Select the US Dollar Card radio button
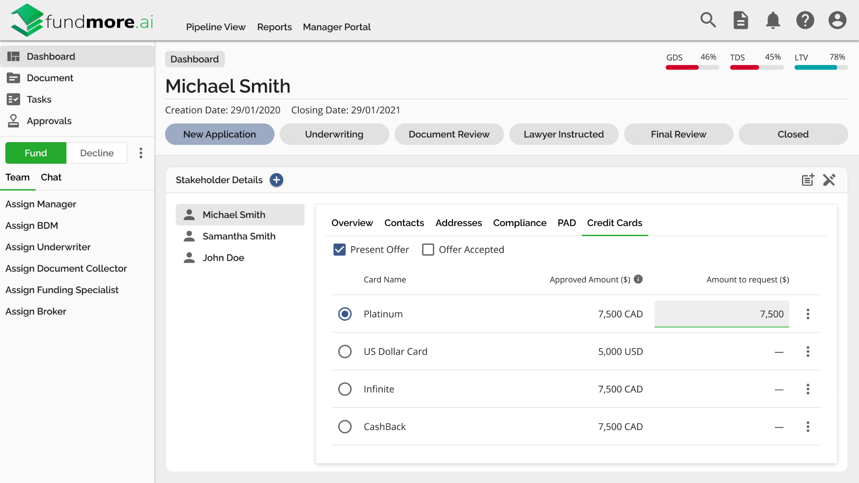This screenshot has width=859, height=483. click(345, 351)
